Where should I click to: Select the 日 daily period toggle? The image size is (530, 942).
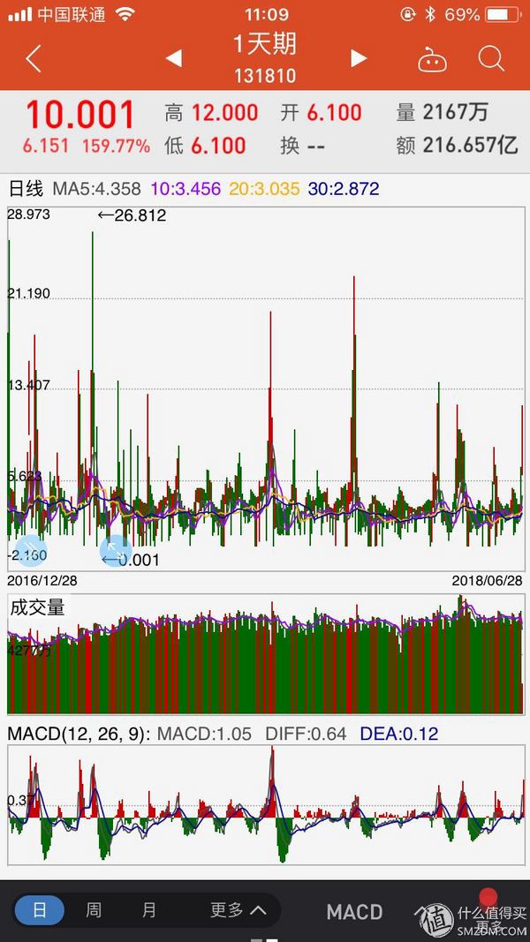[x=40, y=910]
